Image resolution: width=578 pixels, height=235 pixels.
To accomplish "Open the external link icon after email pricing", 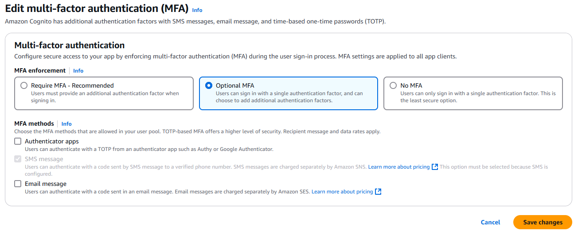I will click(x=378, y=192).
